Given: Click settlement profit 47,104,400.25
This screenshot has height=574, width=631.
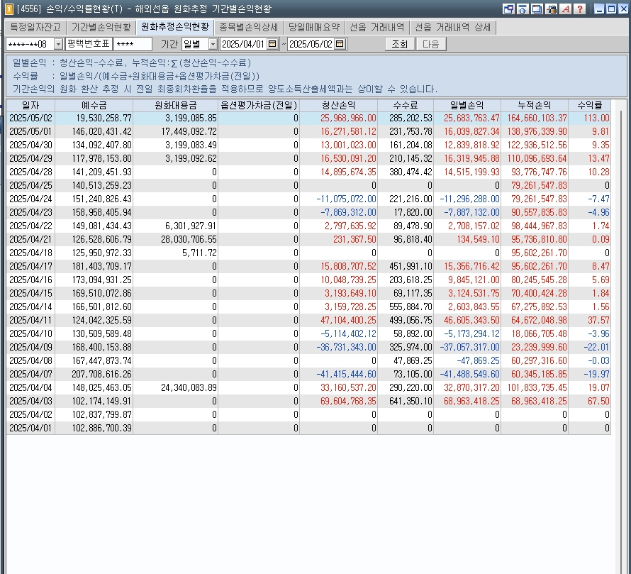Looking at the screenshot, I should (348, 320).
